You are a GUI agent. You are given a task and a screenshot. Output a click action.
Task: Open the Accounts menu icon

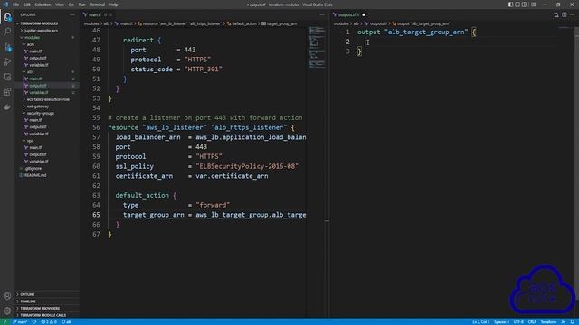(x=7, y=296)
